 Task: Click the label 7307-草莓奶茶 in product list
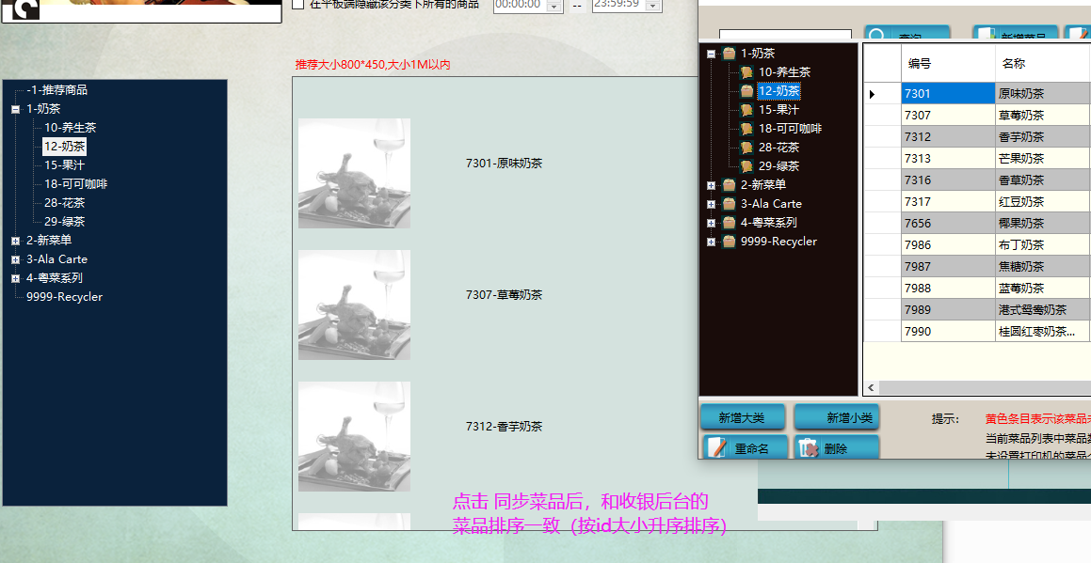point(504,295)
